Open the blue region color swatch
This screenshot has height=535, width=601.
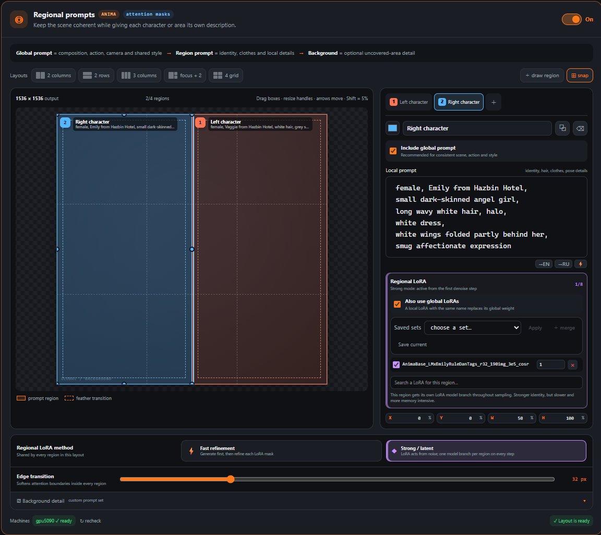(392, 128)
